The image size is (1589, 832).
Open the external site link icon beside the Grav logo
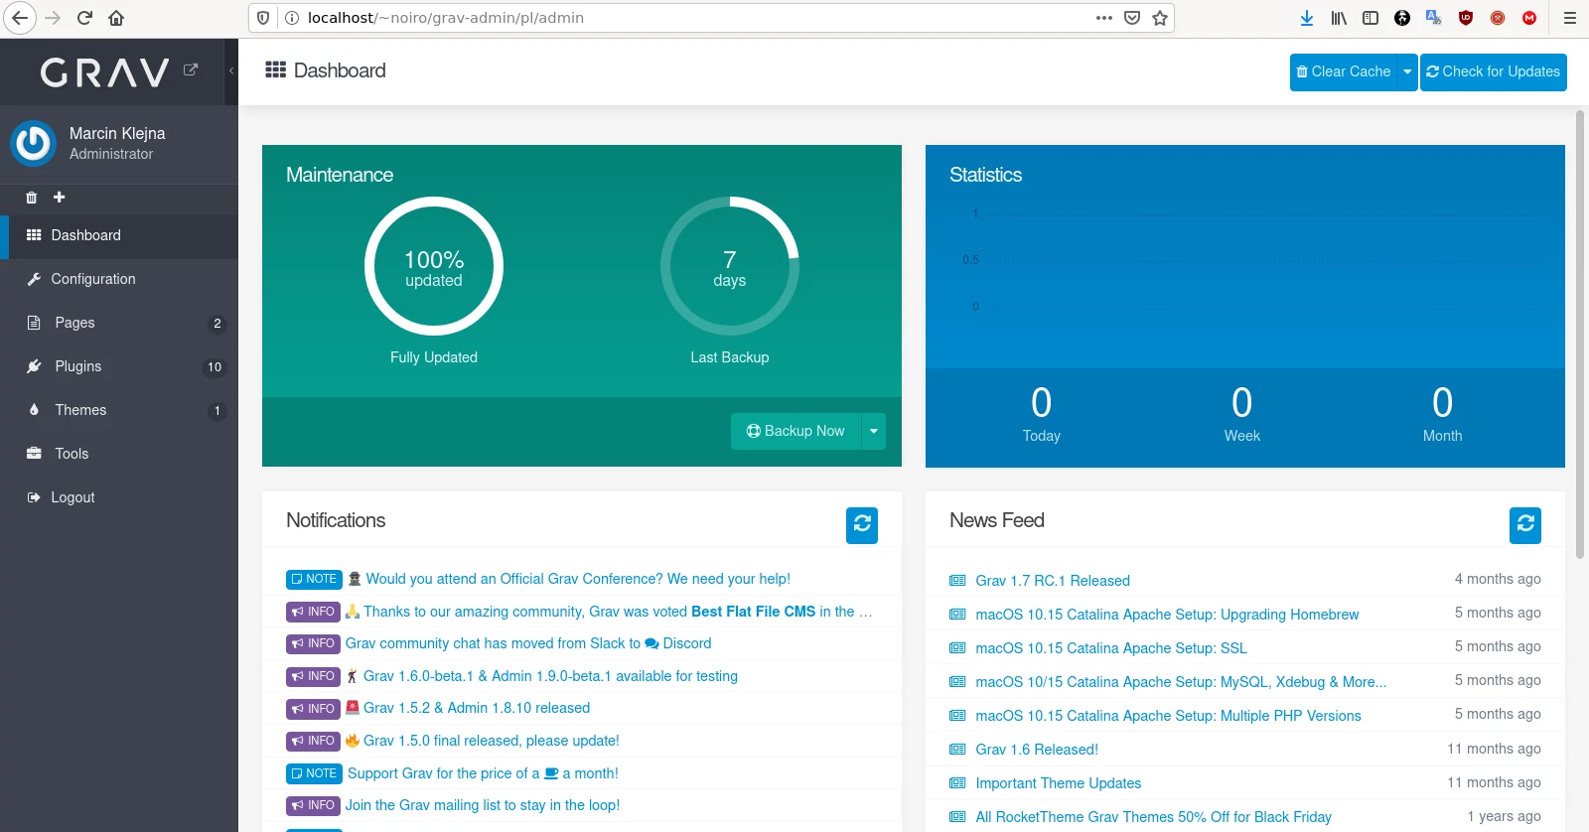click(x=191, y=69)
